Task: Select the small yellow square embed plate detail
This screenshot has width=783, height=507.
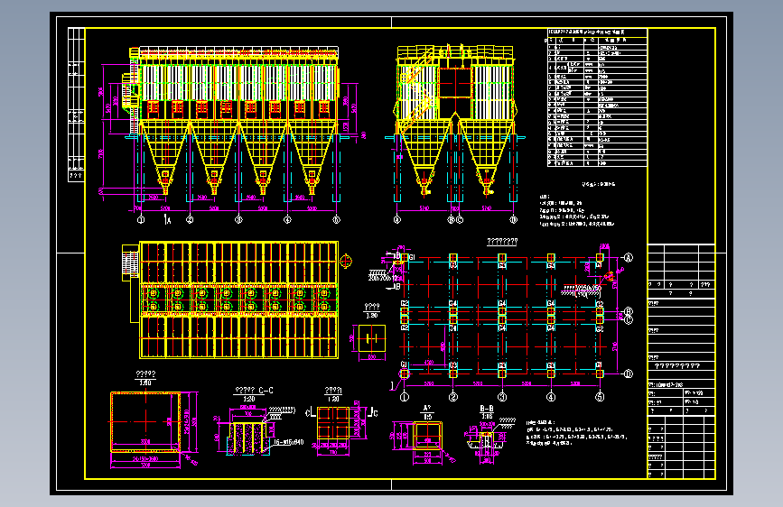Action: [372, 338]
